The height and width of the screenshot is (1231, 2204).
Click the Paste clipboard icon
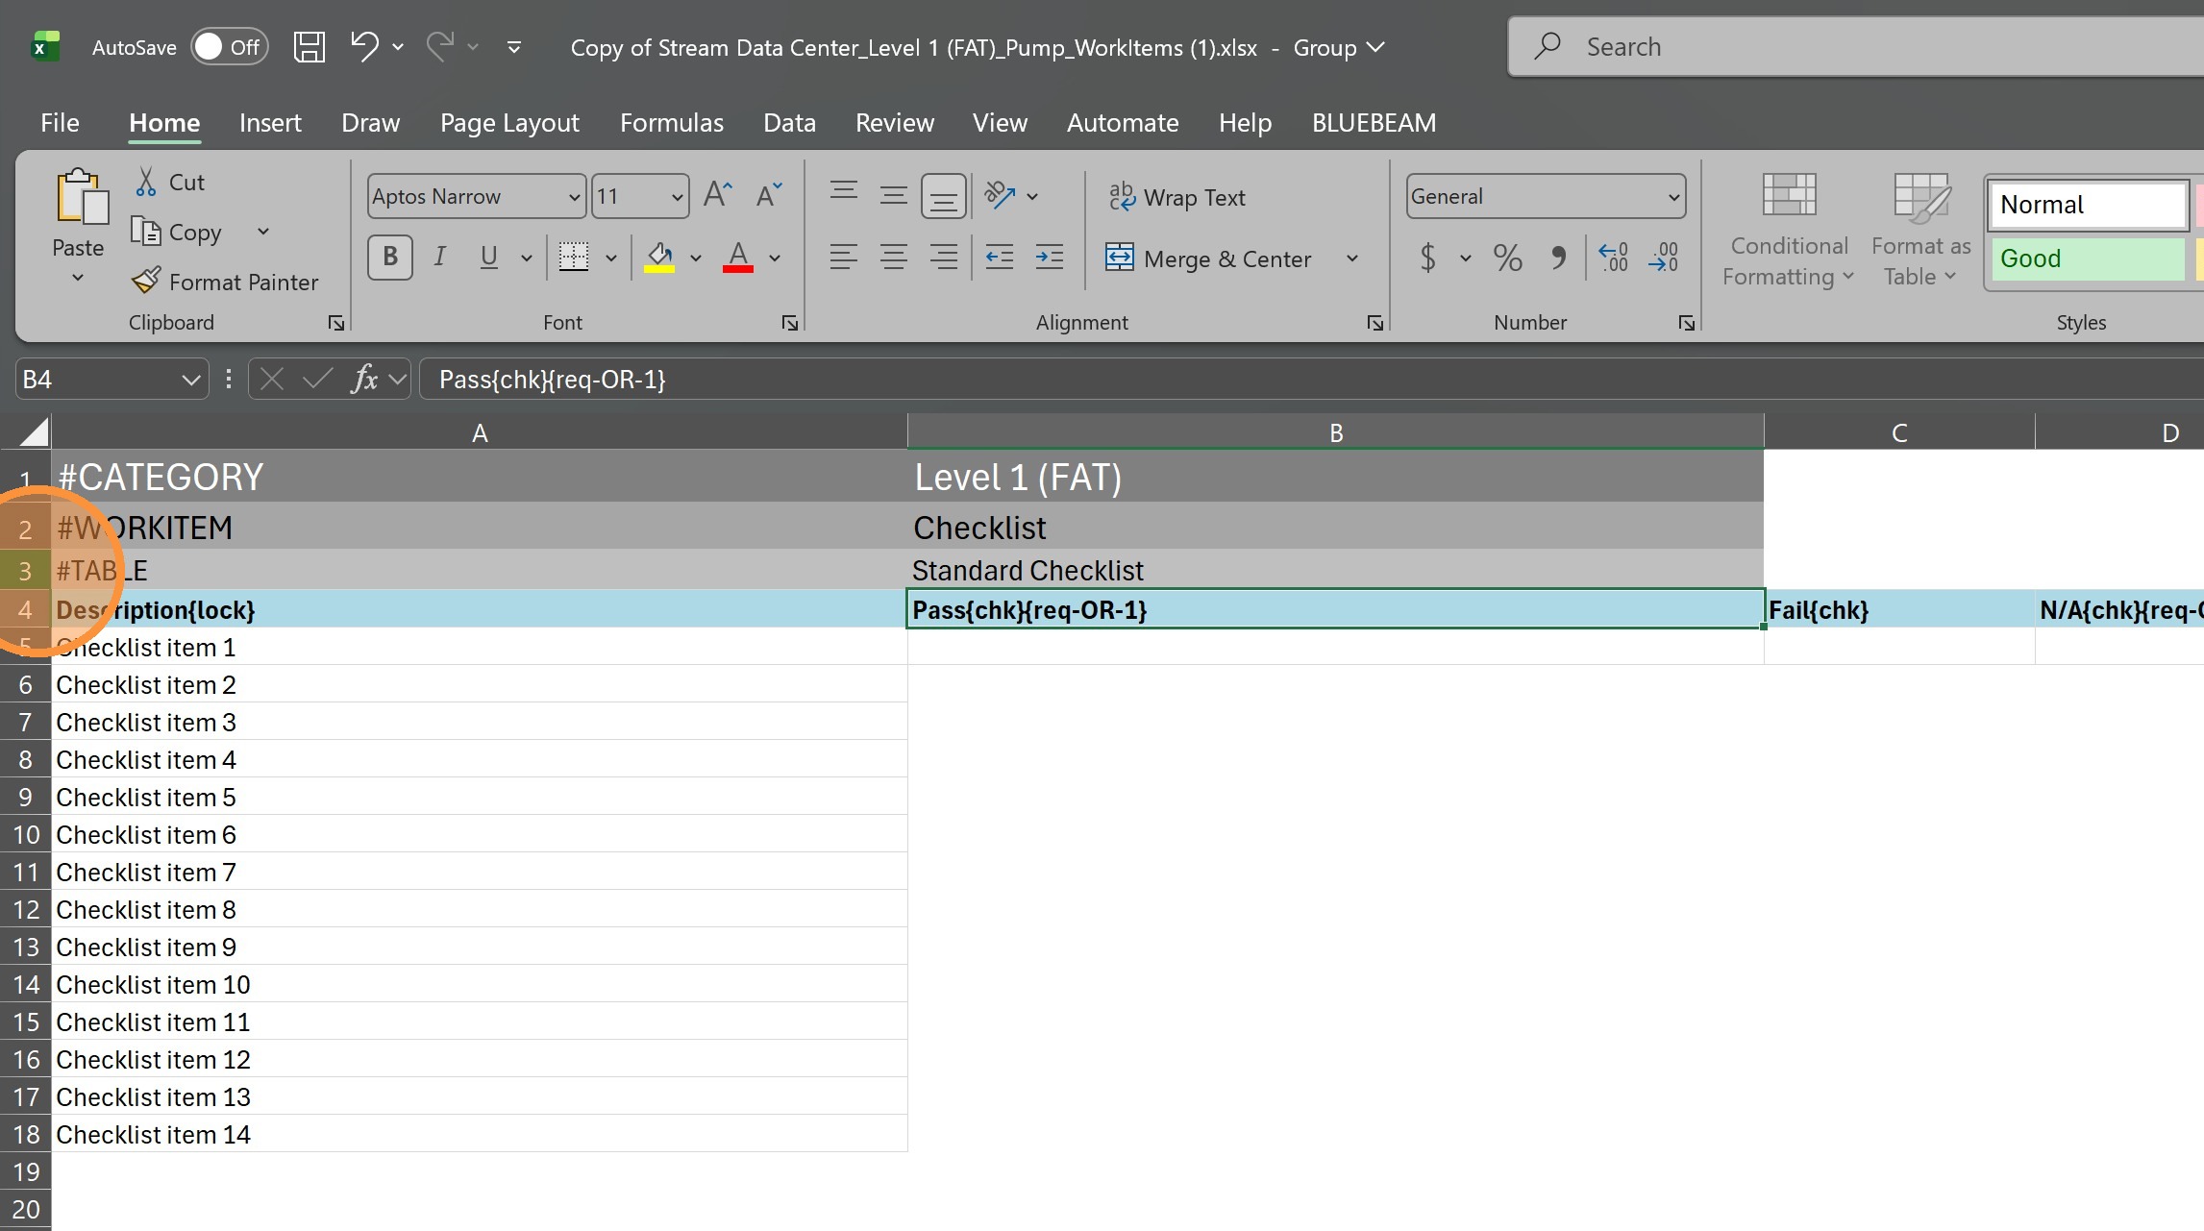[x=82, y=197]
